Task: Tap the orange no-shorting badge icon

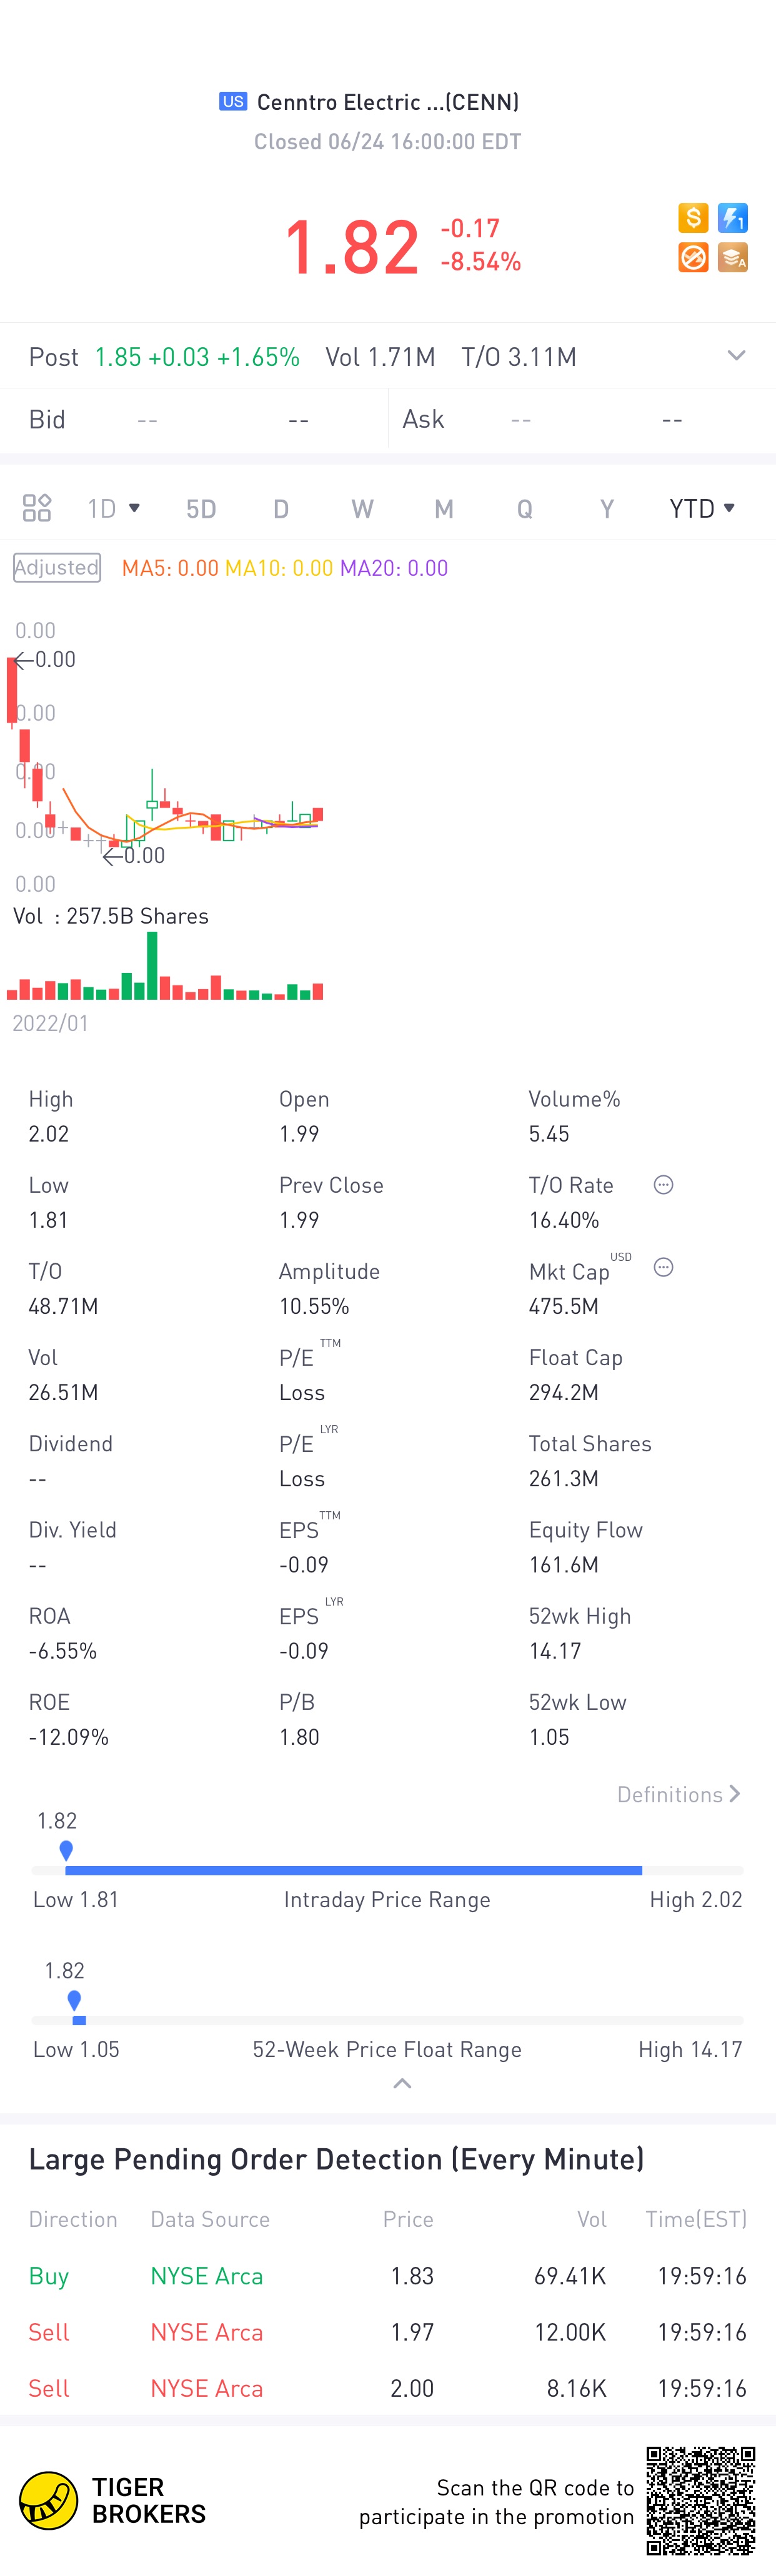Action: point(693,257)
